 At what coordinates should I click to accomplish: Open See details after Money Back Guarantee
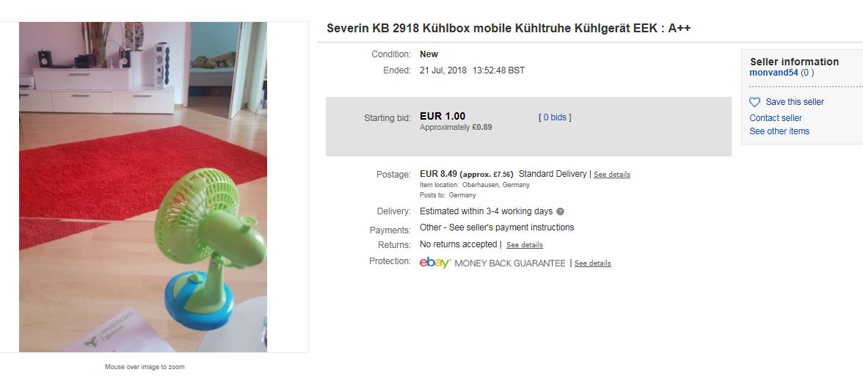pos(593,263)
